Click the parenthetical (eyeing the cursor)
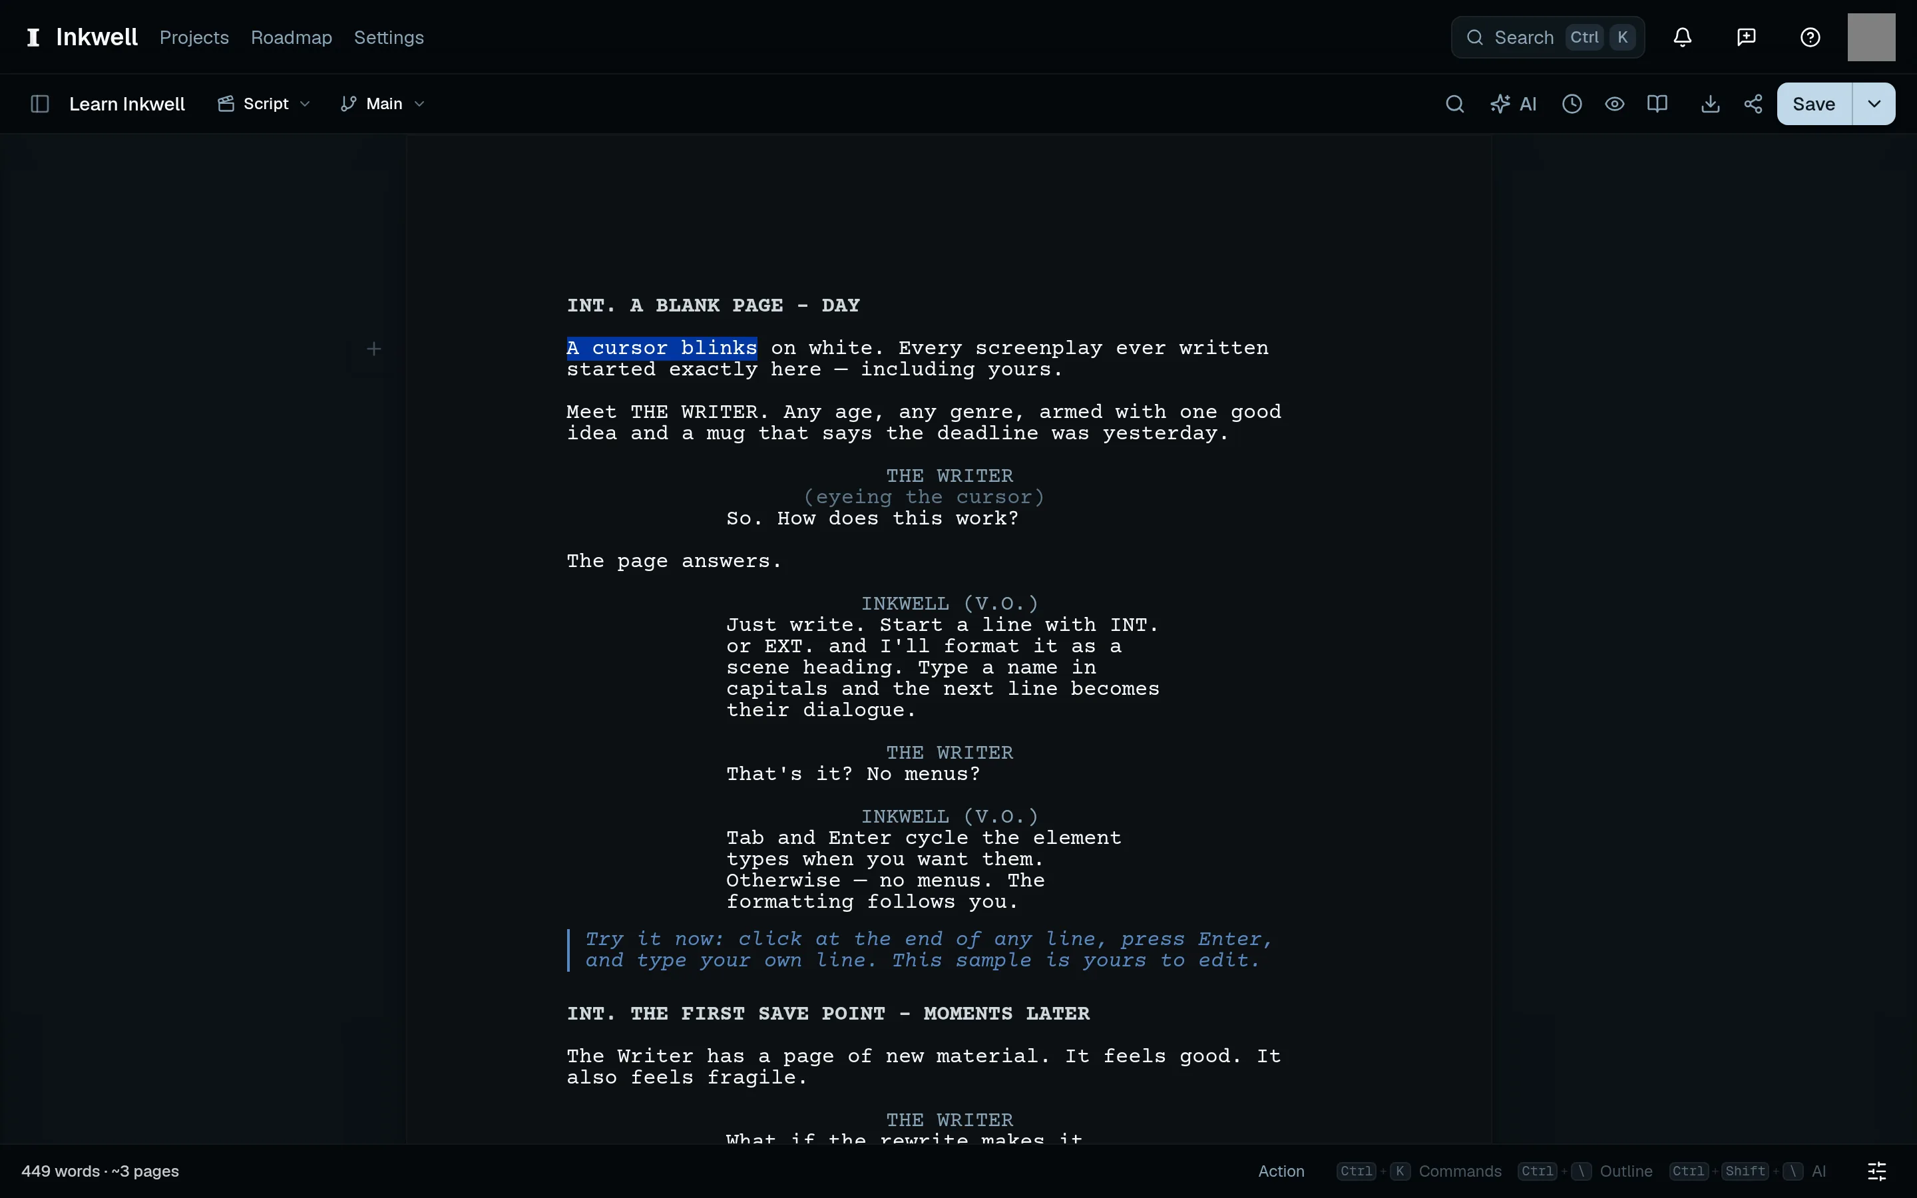 click(x=924, y=498)
